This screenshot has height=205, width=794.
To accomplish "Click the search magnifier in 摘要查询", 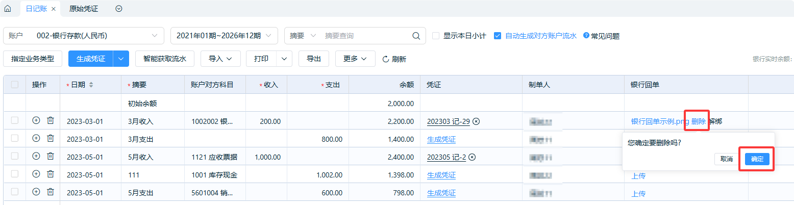I will [x=416, y=36].
